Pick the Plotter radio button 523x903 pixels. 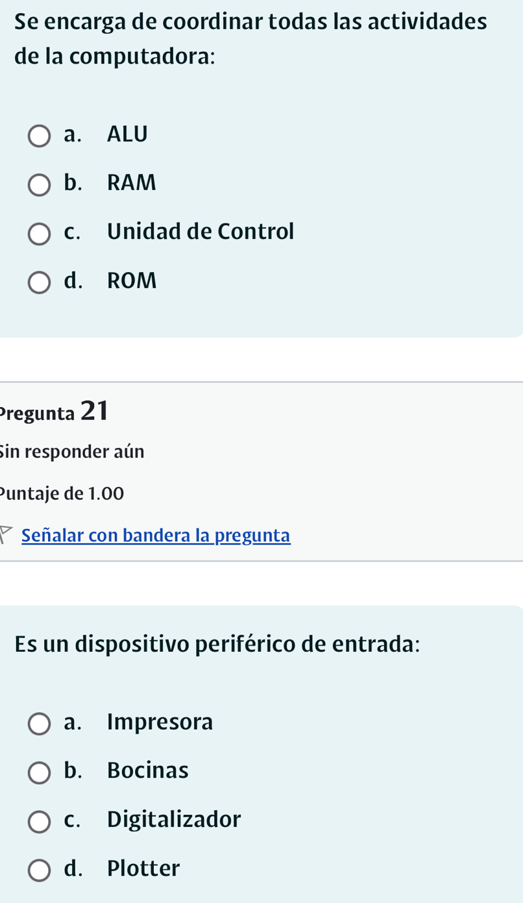(x=39, y=871)
